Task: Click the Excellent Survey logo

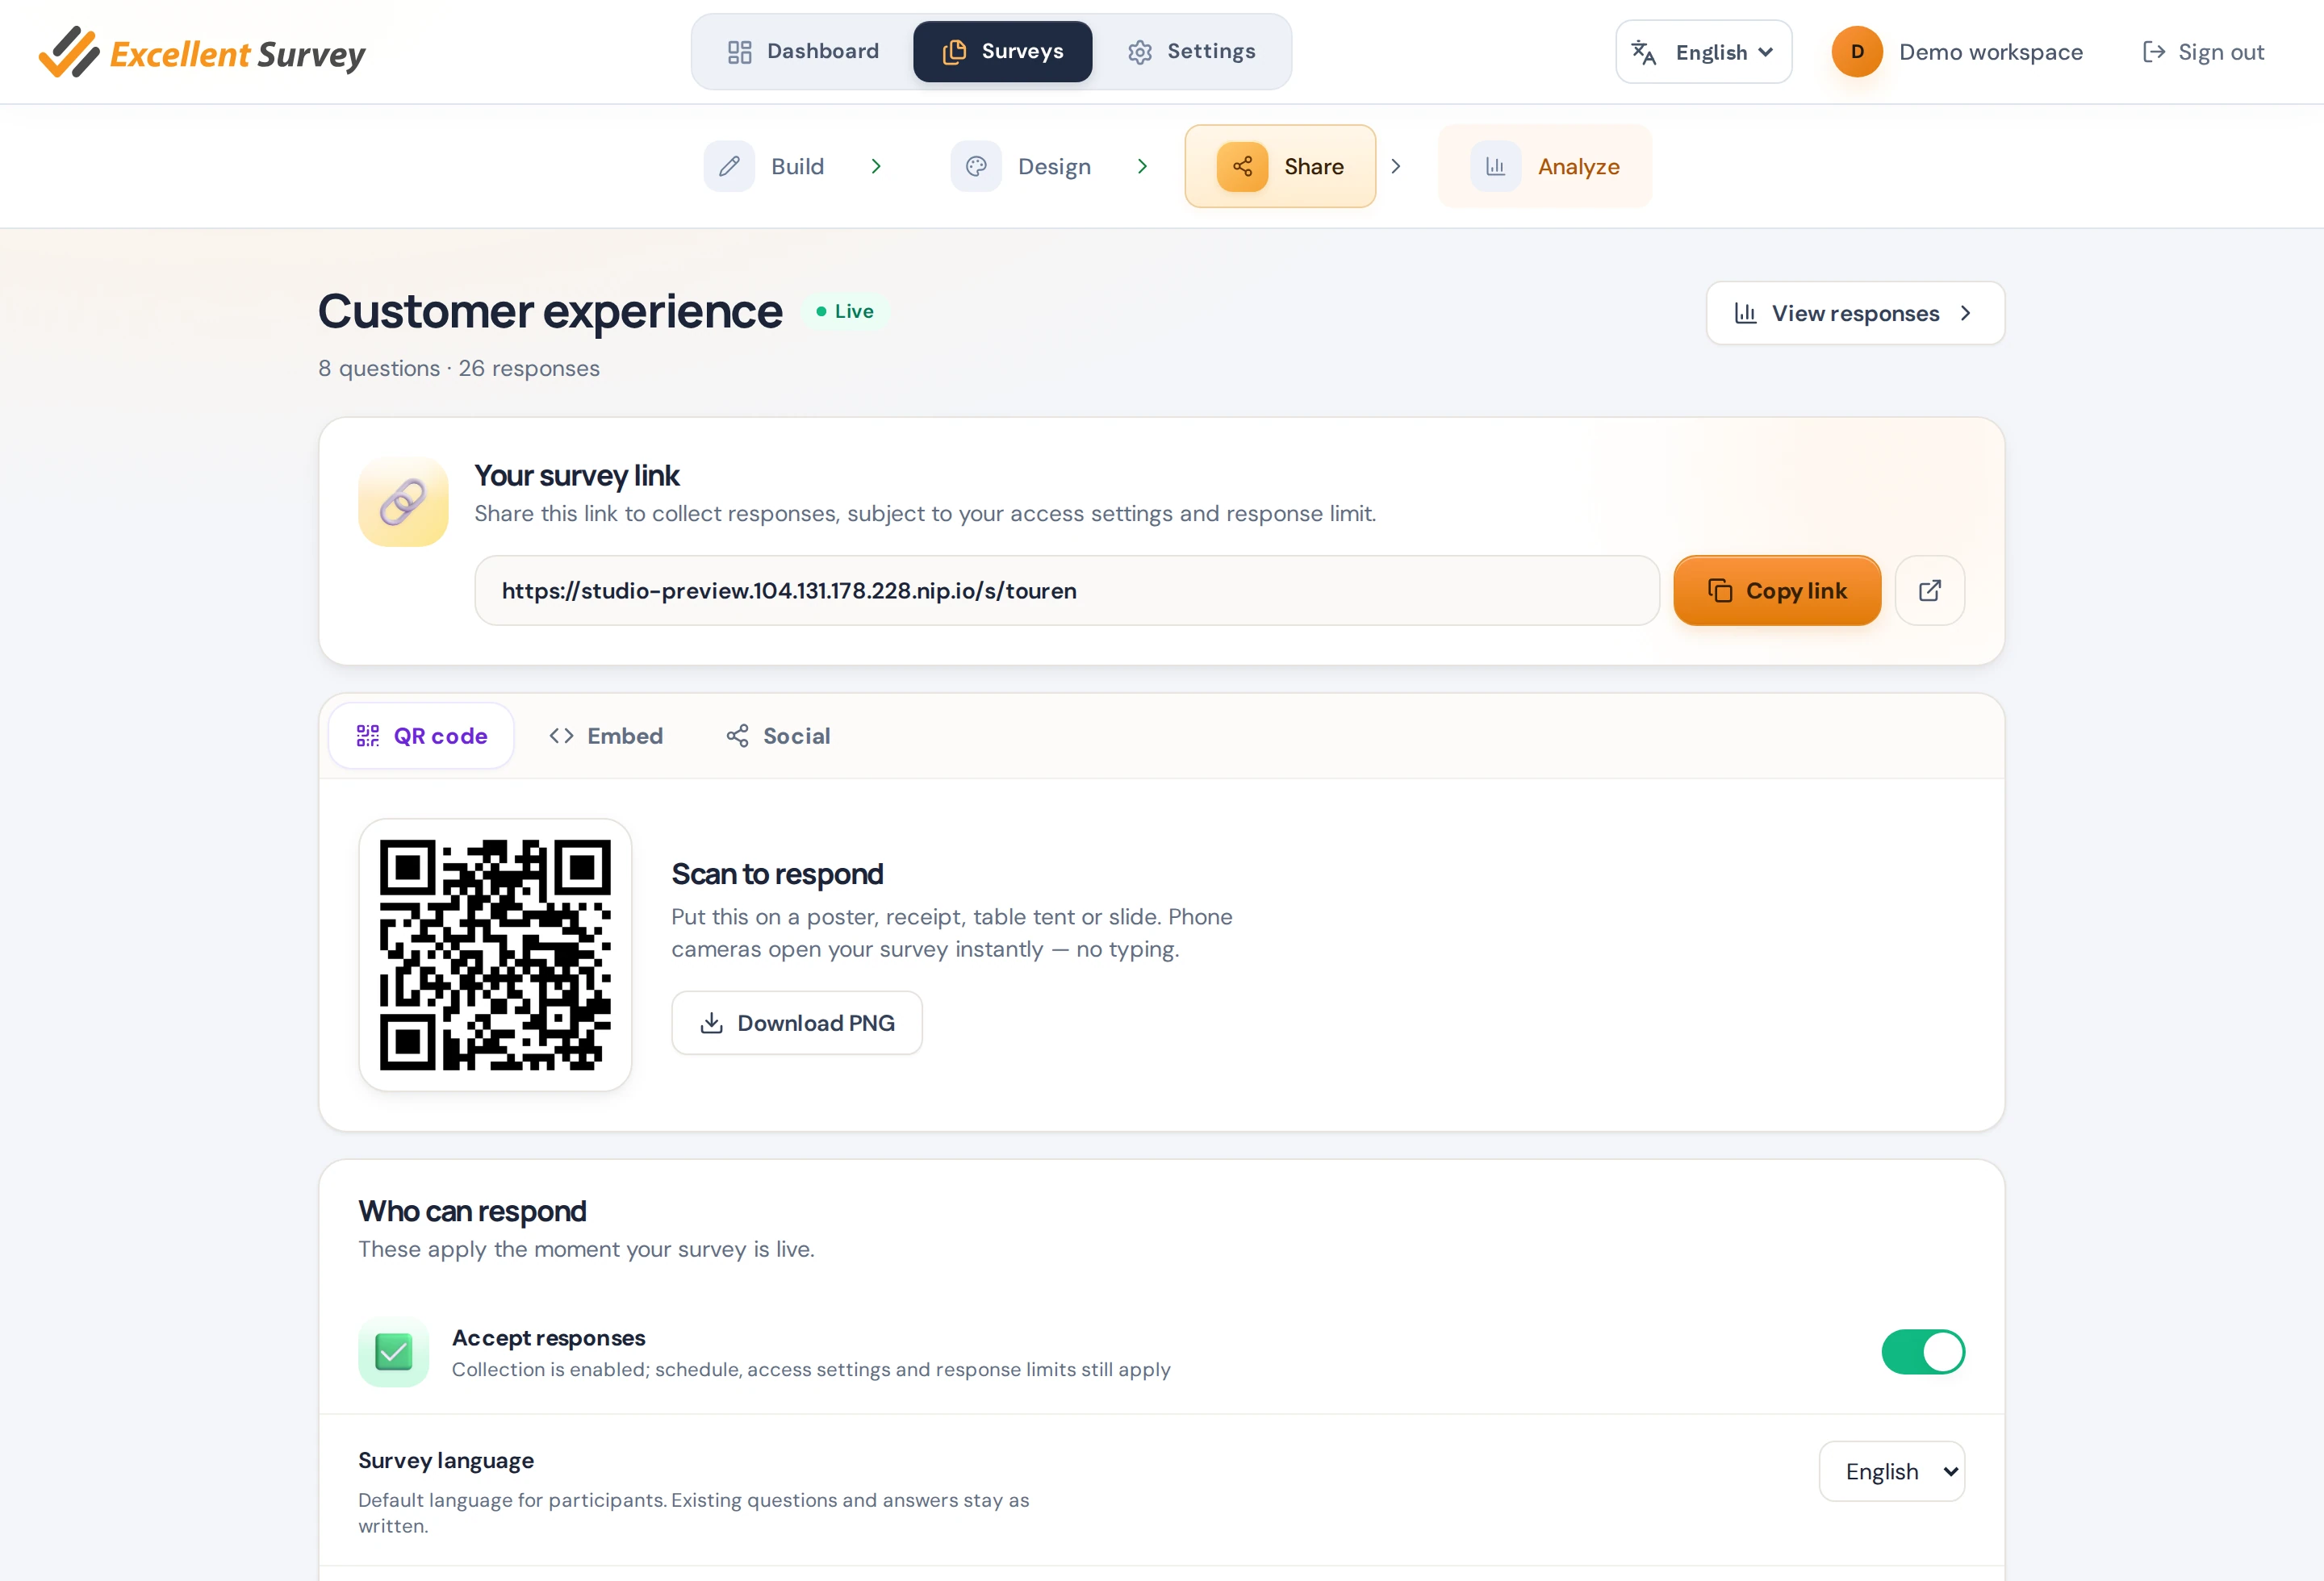Action: [202, 52]
